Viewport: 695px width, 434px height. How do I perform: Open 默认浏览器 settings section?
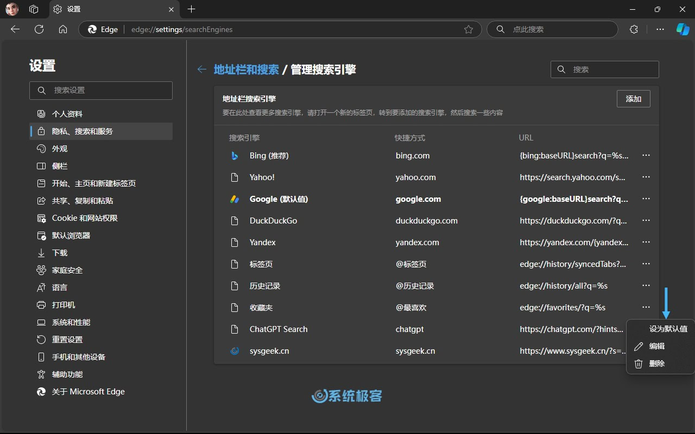101,235
